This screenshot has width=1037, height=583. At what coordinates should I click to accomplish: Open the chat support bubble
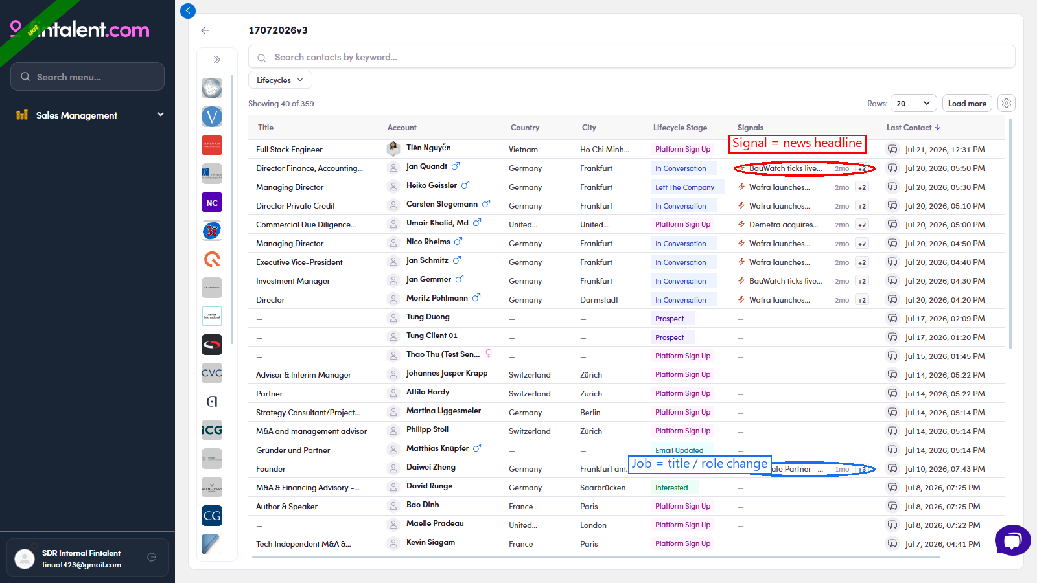(1012, 540)
